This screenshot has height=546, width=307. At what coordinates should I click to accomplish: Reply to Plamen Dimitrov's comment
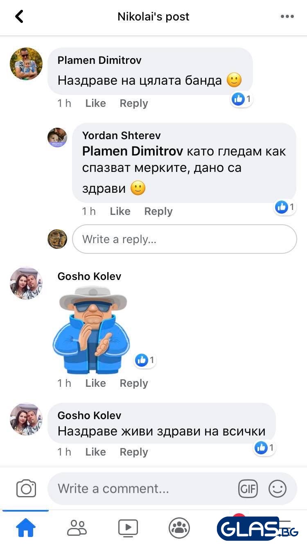[134, 104]
